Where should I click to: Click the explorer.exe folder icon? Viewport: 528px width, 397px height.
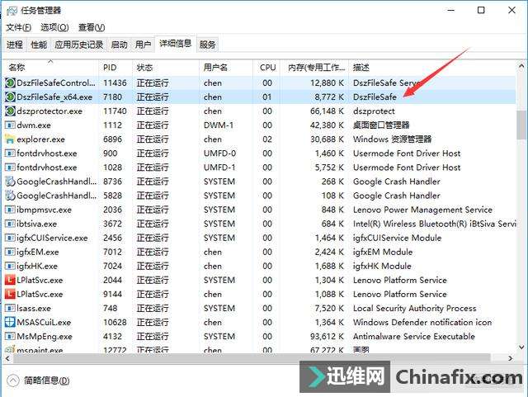point(10,139)
